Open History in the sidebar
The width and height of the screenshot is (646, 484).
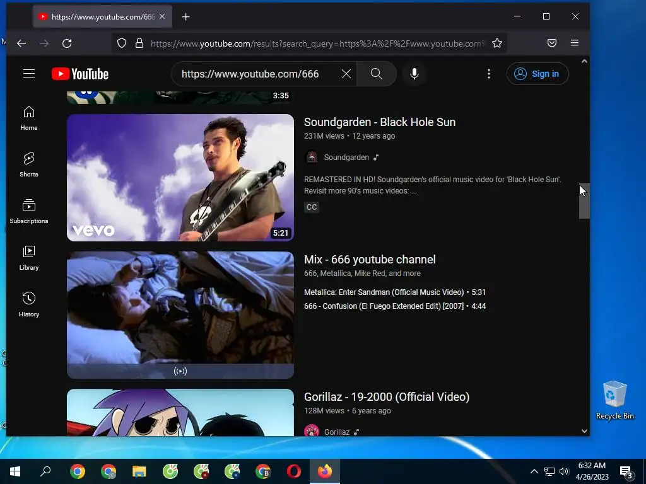pos(29,304)
